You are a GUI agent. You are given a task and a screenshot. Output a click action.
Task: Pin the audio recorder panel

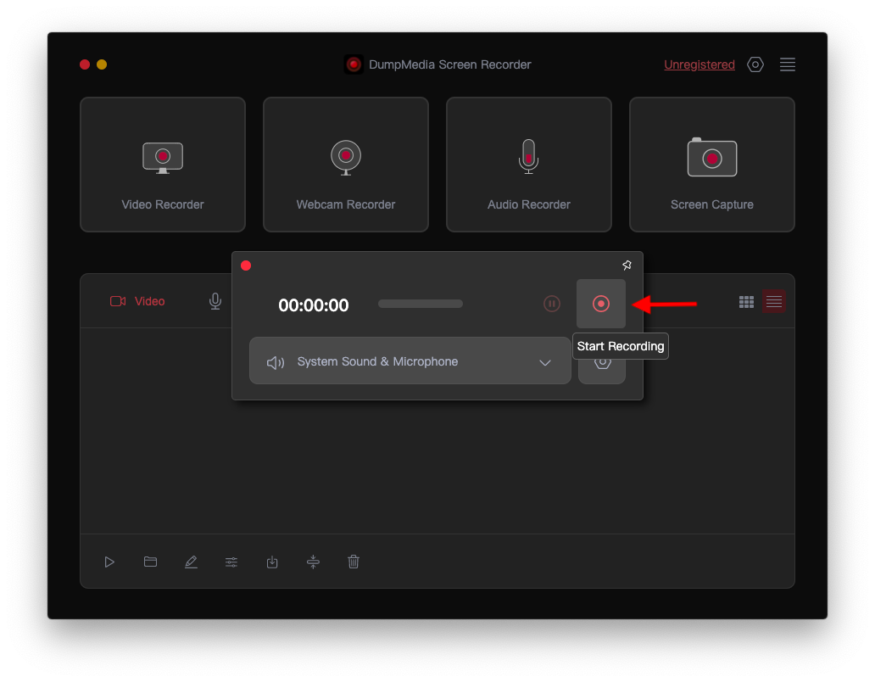click(x=627, y=266)
